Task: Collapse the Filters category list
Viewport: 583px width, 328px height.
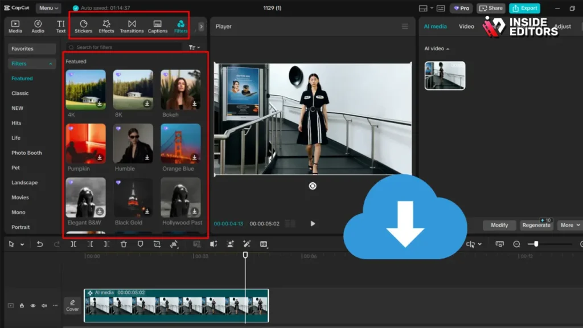Action: point(51,64)
